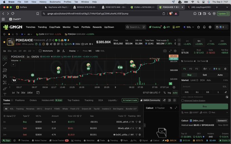Select the horizontal lines drawing tool
The image size is (231, 144).
point(5,70)
